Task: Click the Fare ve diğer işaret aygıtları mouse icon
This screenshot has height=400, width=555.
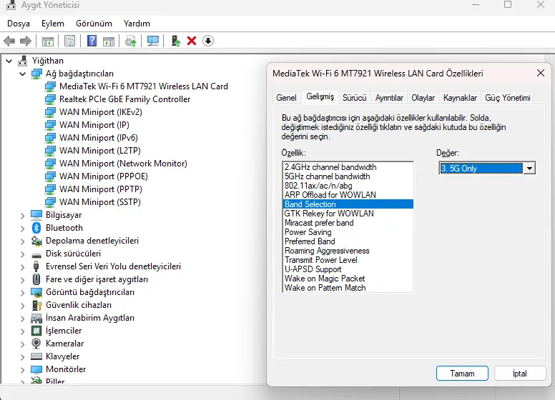Action: tap(36, 279)
